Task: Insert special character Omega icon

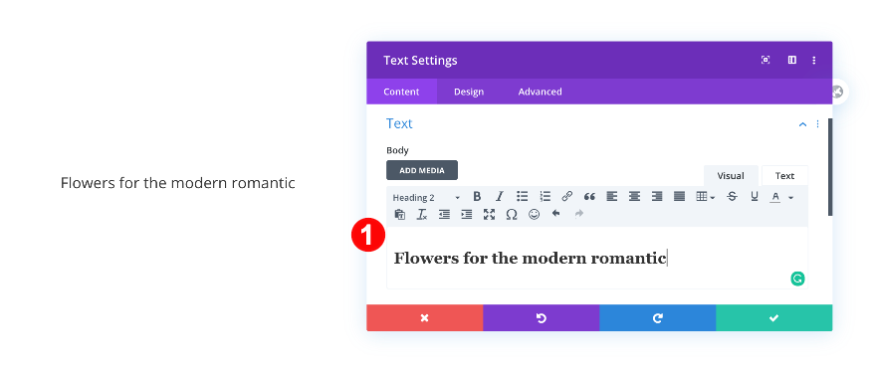Action: point(512,215)
